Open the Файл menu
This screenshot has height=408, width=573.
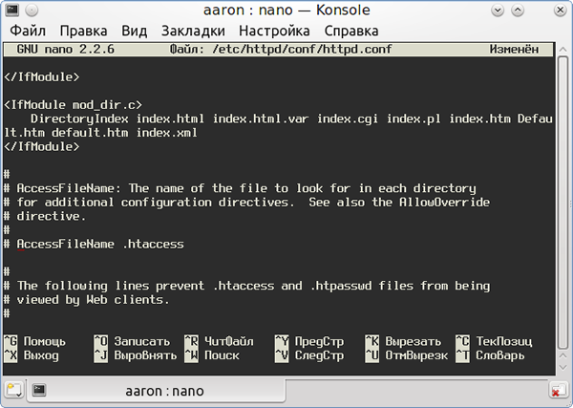pyautogui.click(x=28, y=31)
